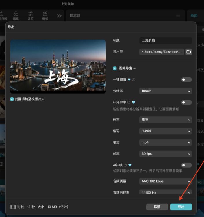Click the 一键超清 diamond VIP icon
The height and width of the screenshot is (217, 204).
pyautogui.click(x=129, y=79)
